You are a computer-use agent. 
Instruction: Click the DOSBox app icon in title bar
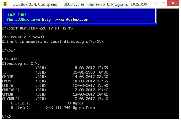coord(5,4)
